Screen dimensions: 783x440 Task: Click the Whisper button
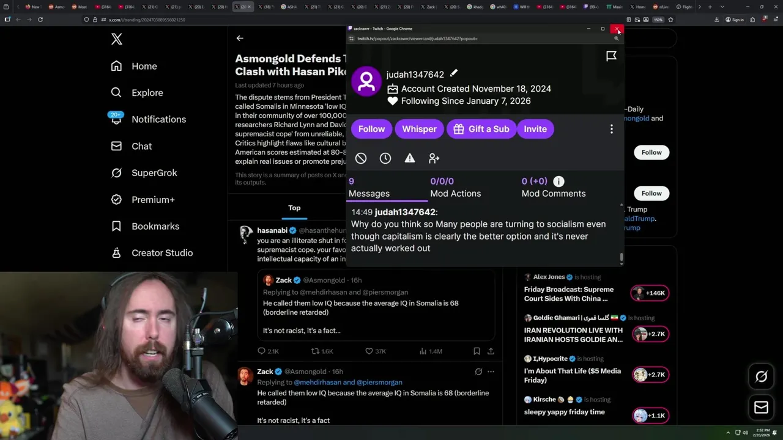click(419, 129)
